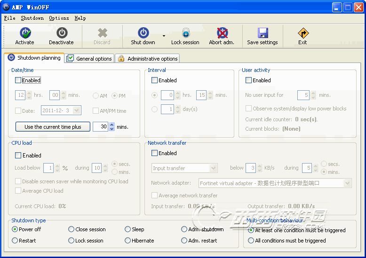Screen dimensions: 366x258
Task: Open the Options menu
Action: coord(59,18)
